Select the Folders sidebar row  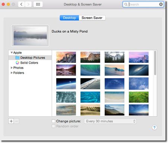[x=30, y=73]
